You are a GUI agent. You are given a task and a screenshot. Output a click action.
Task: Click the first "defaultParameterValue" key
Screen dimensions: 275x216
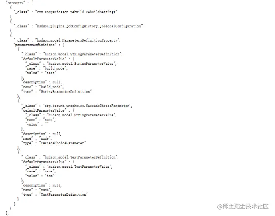44,59
